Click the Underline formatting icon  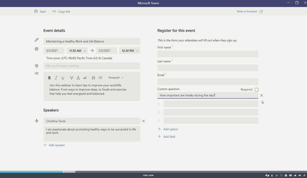pyautogui.click(x=63, y=78)
